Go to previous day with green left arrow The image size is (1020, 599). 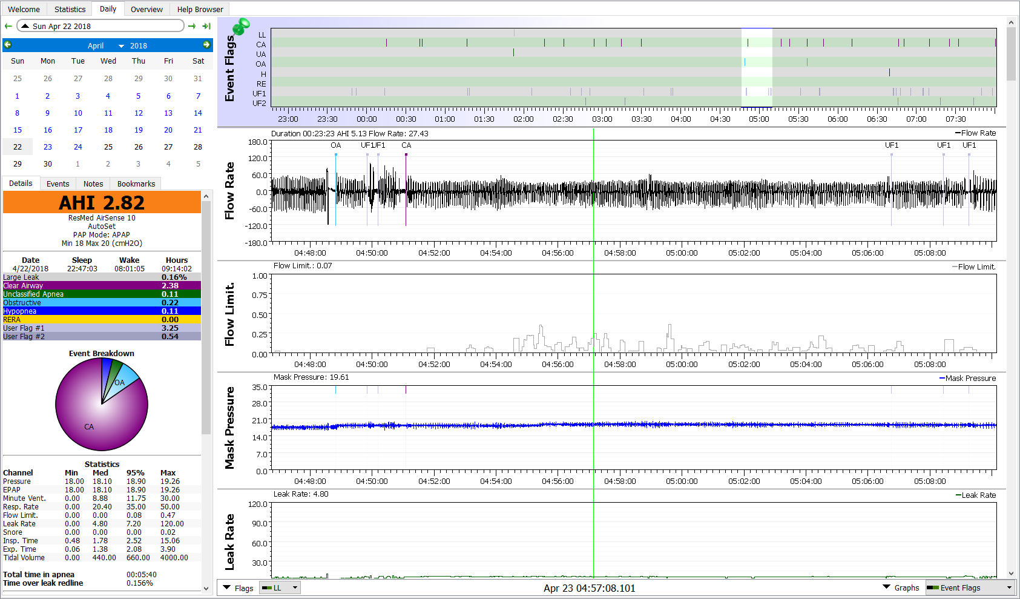pyautogui.click(x=8, y=26)
